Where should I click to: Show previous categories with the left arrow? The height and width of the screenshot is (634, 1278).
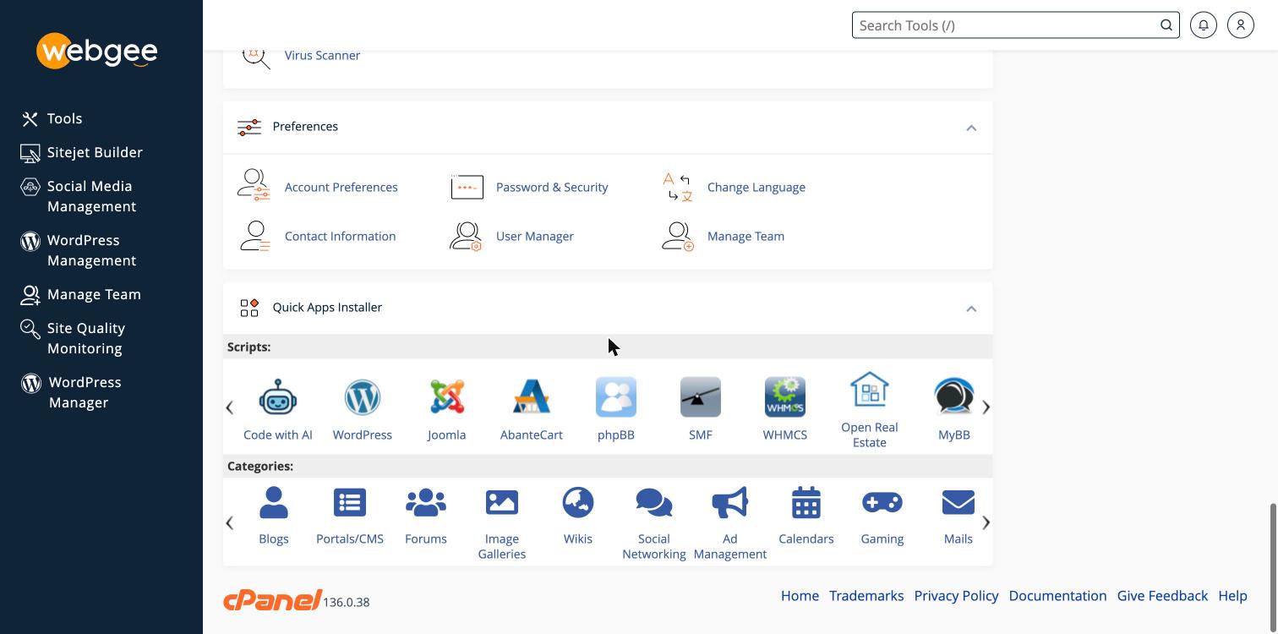pos(229,522)
